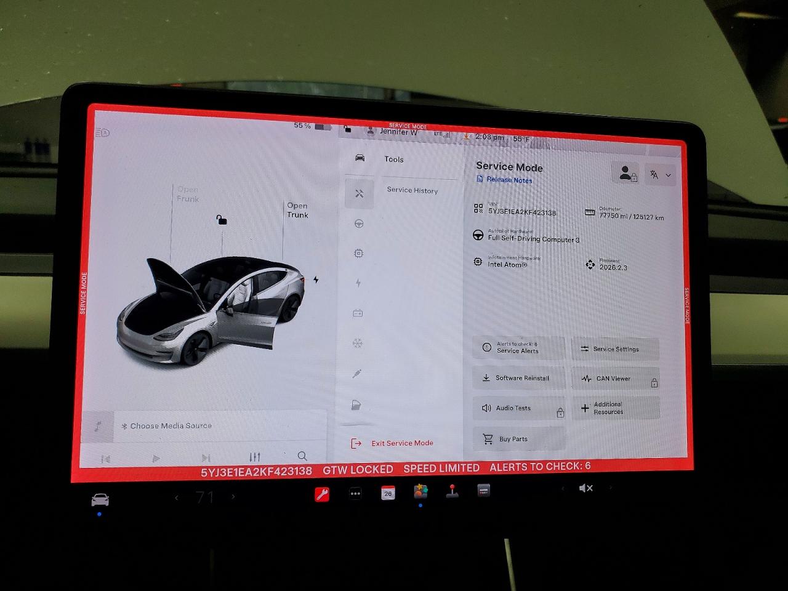Open the red wrench Service app in dock

click(322, 494)
